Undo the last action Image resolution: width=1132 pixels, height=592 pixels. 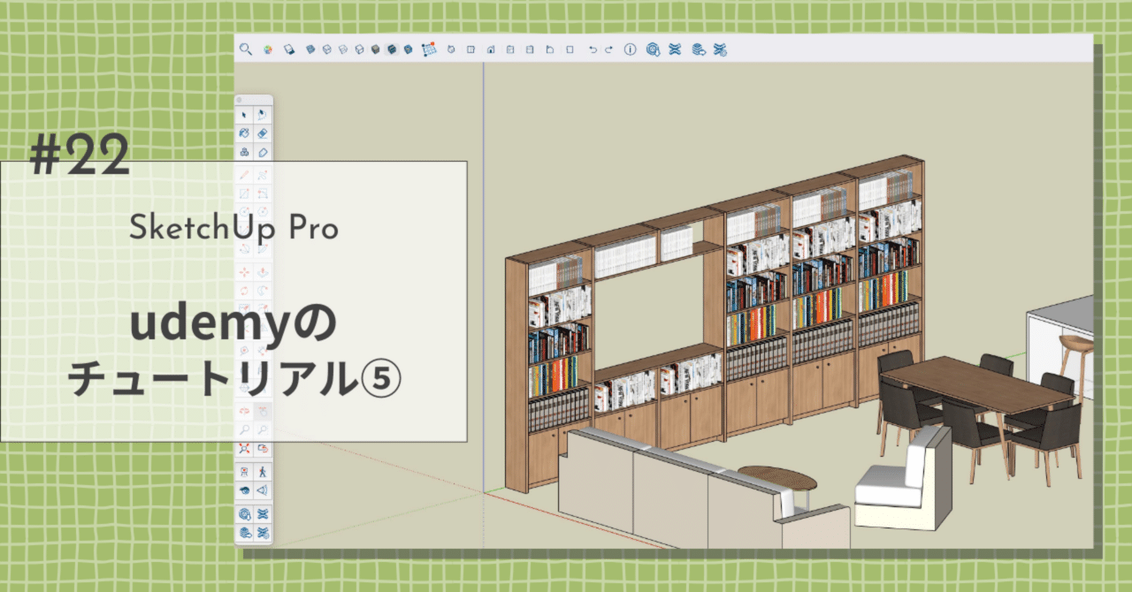[593, 50]
